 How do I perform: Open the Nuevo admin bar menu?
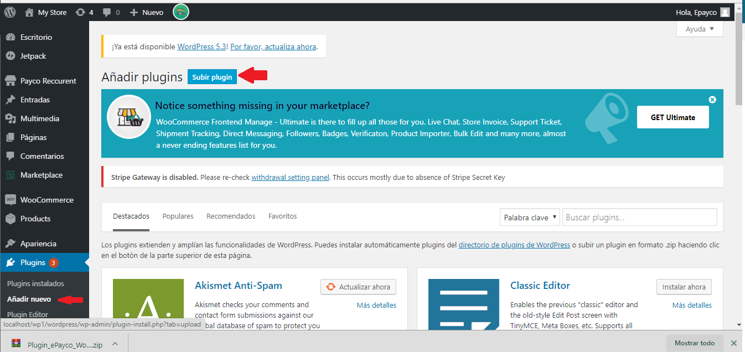pos(147,12)
